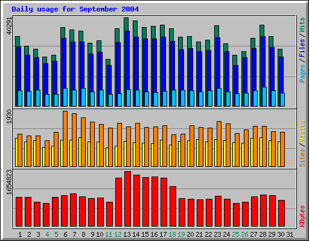Viewport: 309px width, 241px height.
Task: Select the orange bar for day 4
Action: pyautogui.click(x=47, y=154)
